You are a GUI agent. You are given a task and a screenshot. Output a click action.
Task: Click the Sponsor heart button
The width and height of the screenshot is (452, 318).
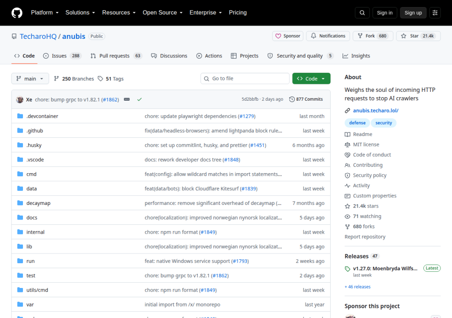point(288,36)
